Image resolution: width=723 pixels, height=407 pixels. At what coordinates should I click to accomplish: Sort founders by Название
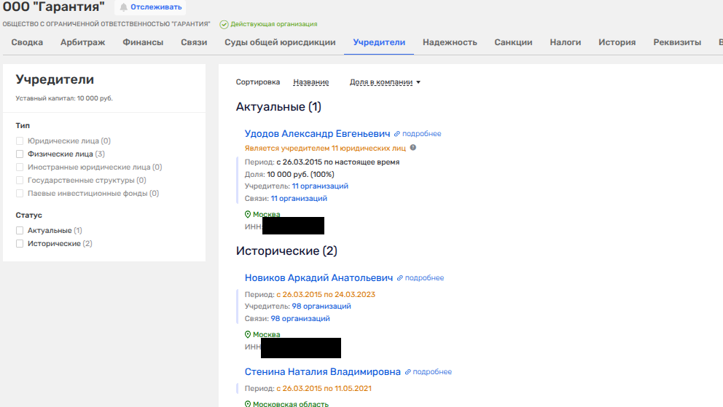(x=310, y=82)
